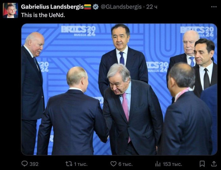Open the @GLandsbergis handle link
Image resolution: width=221 pixels, height=170 pixels.
click(x=121, y=7)
